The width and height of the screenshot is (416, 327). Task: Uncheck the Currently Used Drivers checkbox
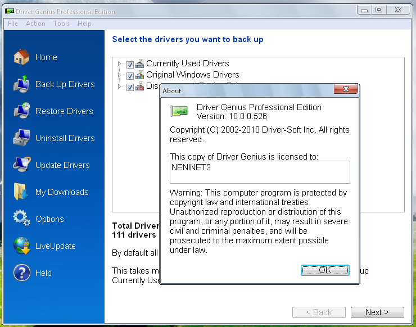tap(130, 65)
